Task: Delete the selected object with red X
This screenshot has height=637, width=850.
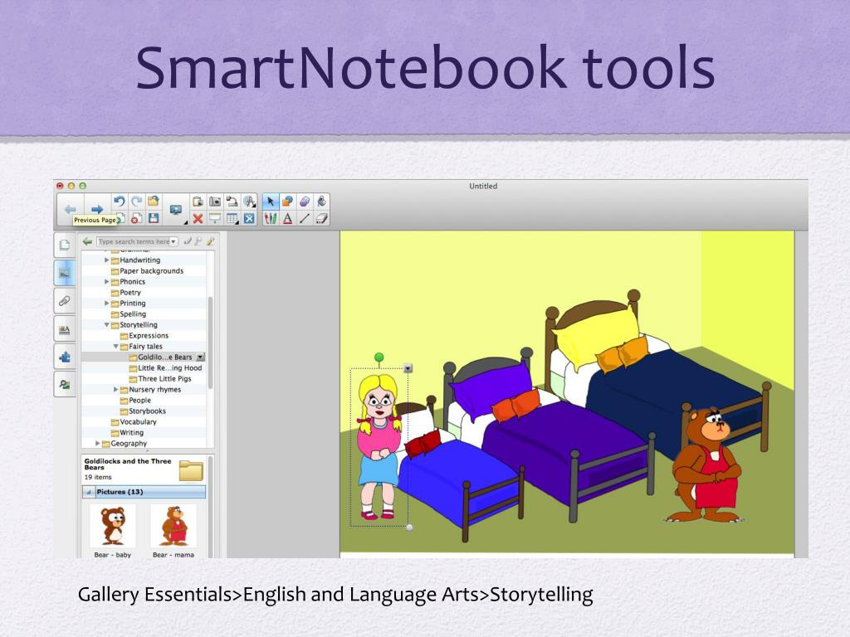Action: click(x=198, y=218)
